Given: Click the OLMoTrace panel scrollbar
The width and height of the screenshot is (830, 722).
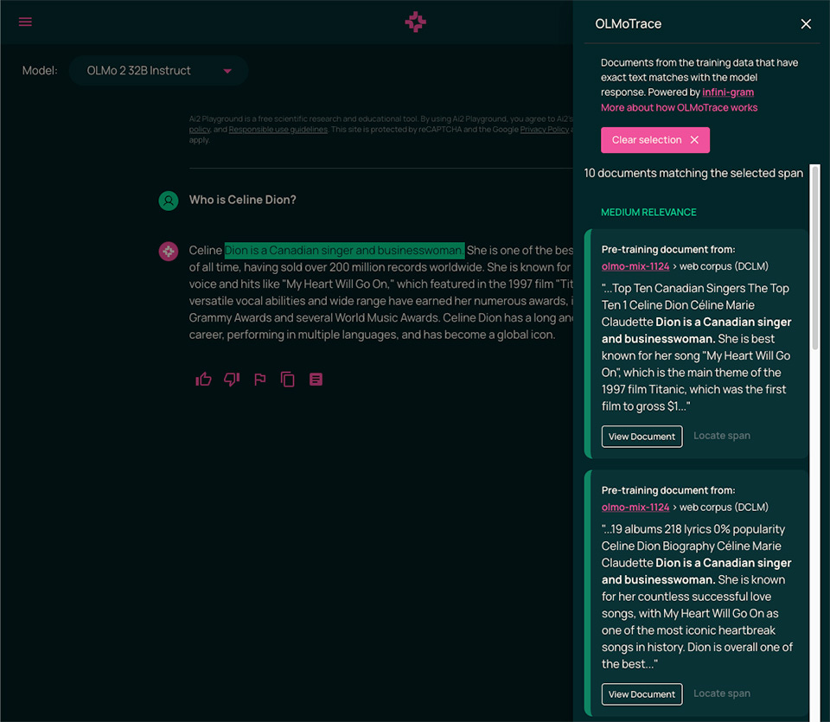Looking at the screenshot, I should (x=815, y=258).
